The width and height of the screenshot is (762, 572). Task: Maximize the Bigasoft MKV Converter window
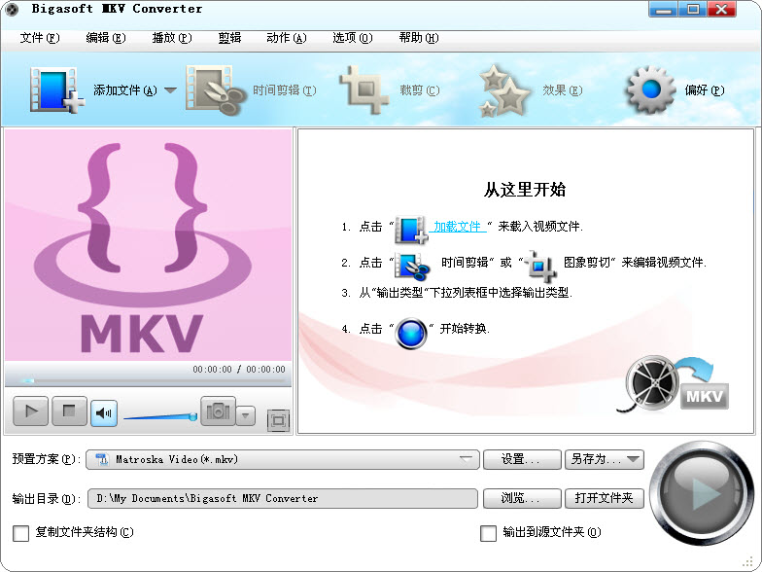pyautogui.click(x=692, y=10)
